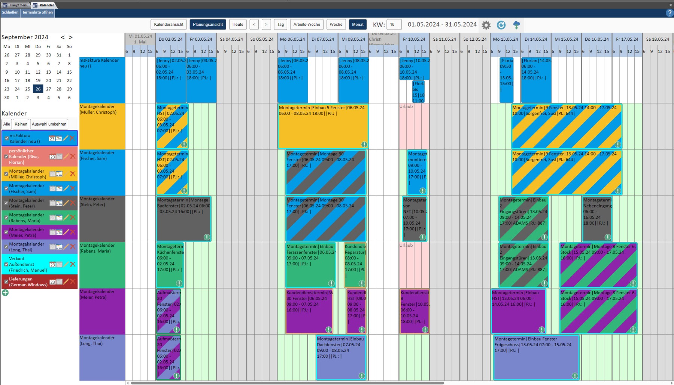Screen dimensions: 674x385
Task: Switch to the Hauptmenü tab
Action: [16, 5]
